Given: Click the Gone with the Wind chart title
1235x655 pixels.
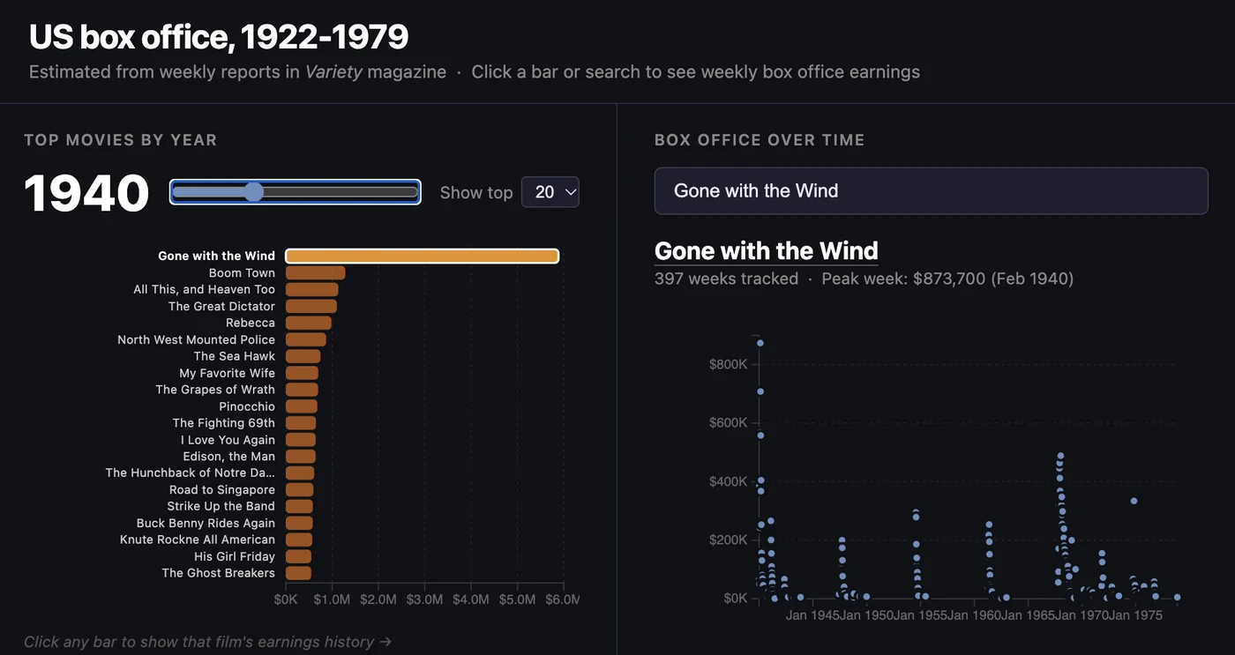Looking at the screenshot, I should pos(766,250).
